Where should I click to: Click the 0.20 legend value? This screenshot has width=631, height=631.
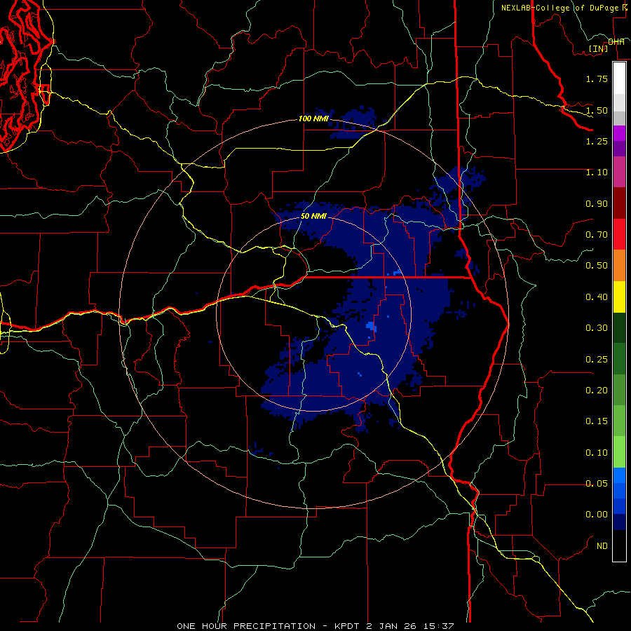pyautogui.click(x=597, y=391)
